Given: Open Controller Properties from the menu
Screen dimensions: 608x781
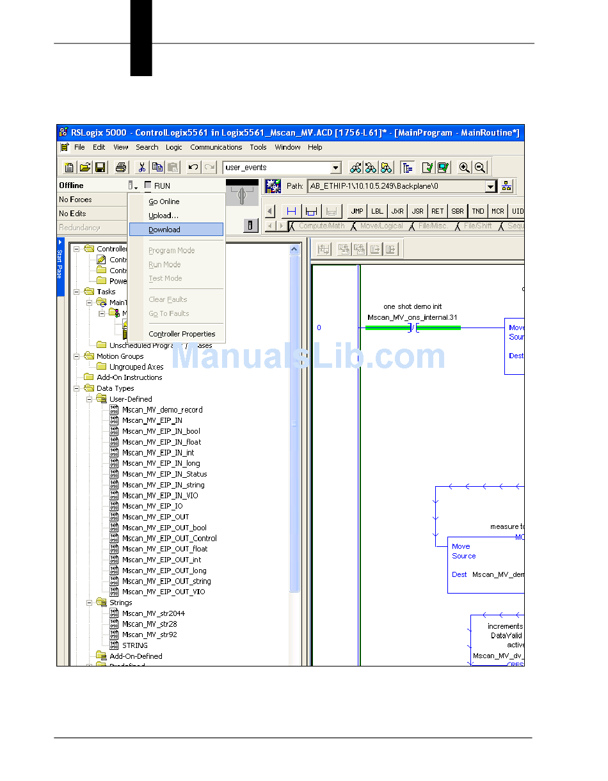Looking at the screenshot, I should [x=176, y=334].
